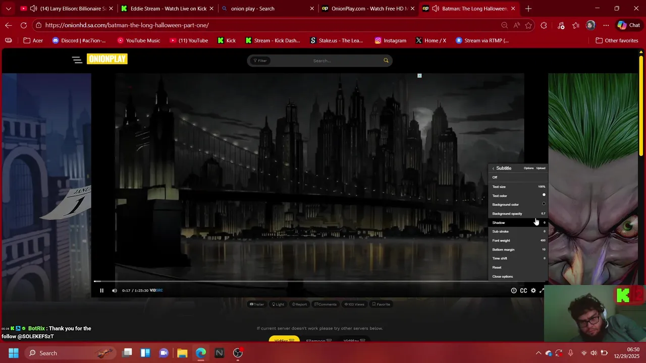Open the Filter dropdown in search
The image size is (646, 363).
point(260,60)
